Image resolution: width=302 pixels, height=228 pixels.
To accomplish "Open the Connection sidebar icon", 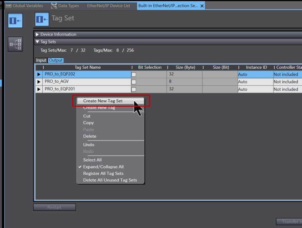I will point(15,44).
